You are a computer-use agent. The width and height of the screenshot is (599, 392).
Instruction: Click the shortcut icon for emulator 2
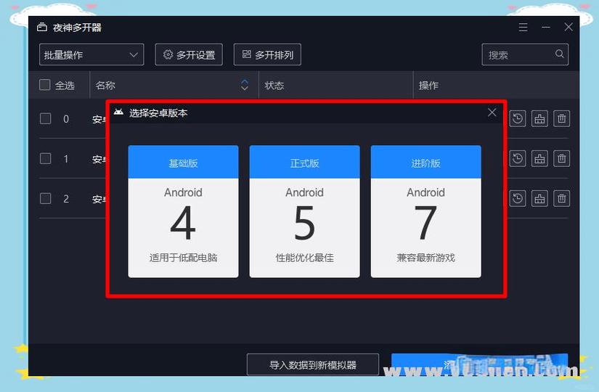(539, 198)
